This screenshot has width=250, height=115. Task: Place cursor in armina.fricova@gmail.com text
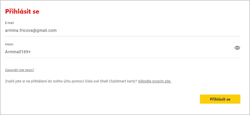(31, 30)
